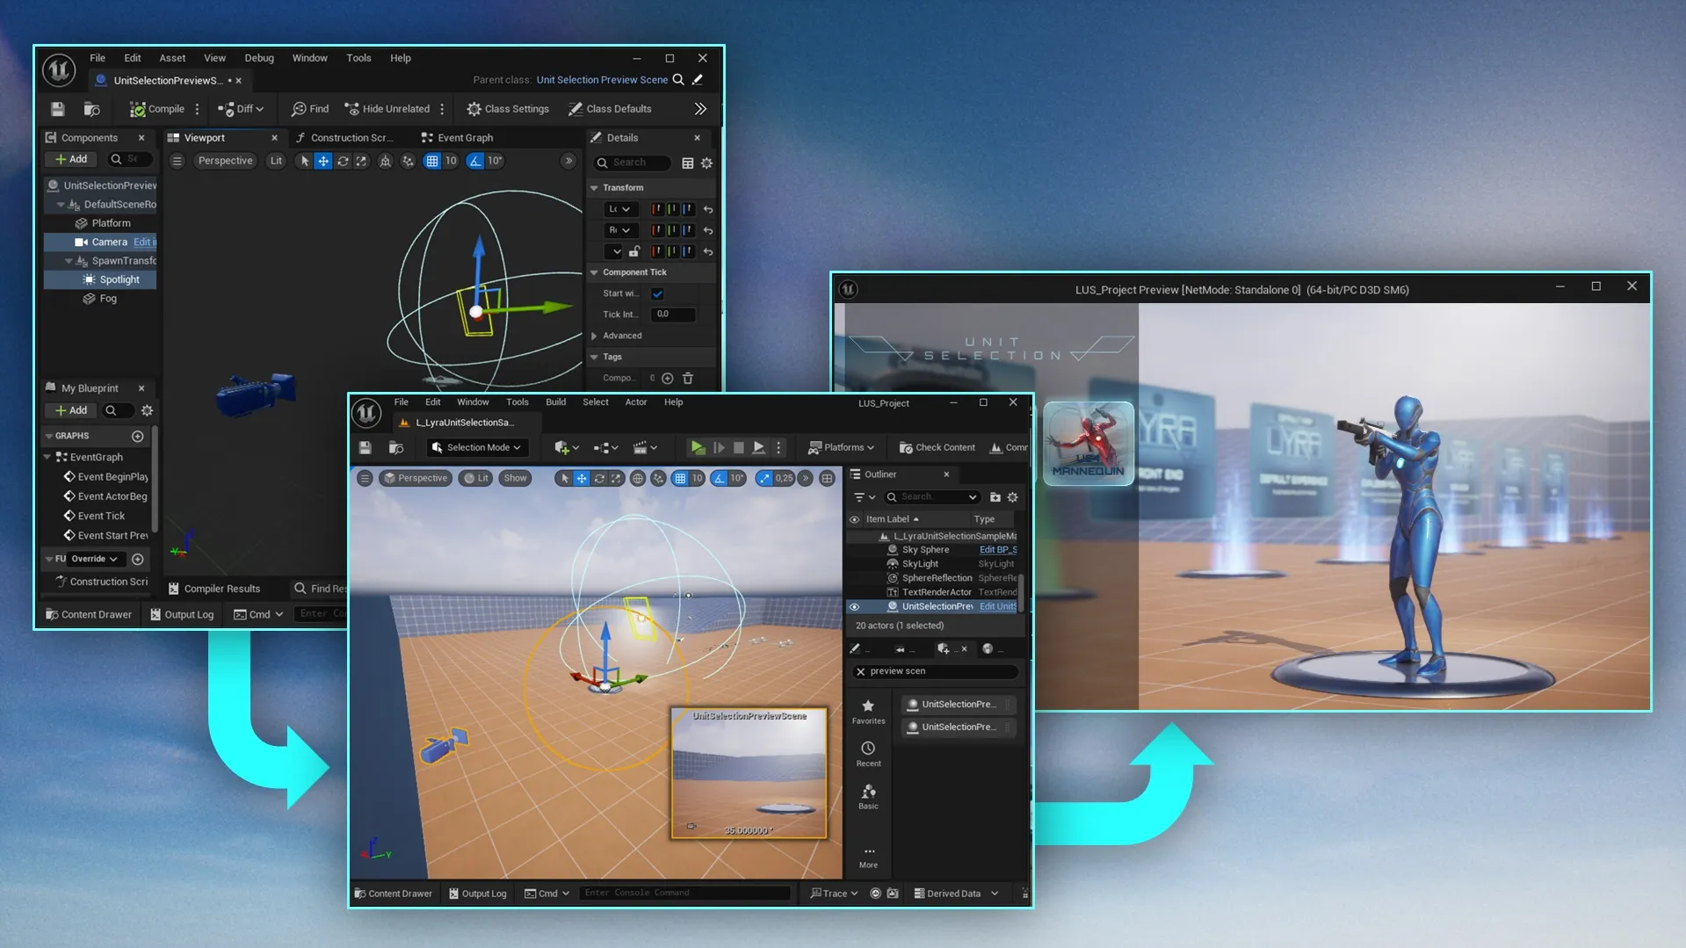The width and height of the screenshot is (1686, 948).
Task: Click the green Play button in level editor
Action: [x=698, y=447]
